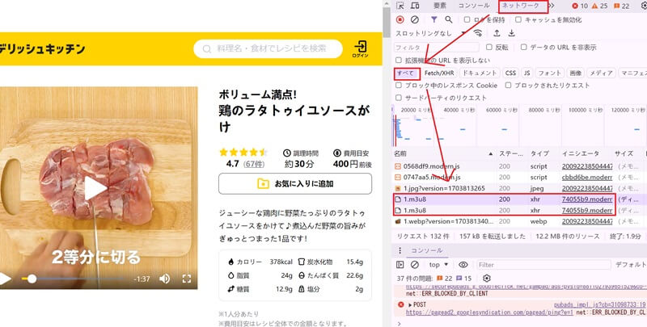Click the volume speaker icon on video
The image size is (647, 327).
[x=165, y=279]
